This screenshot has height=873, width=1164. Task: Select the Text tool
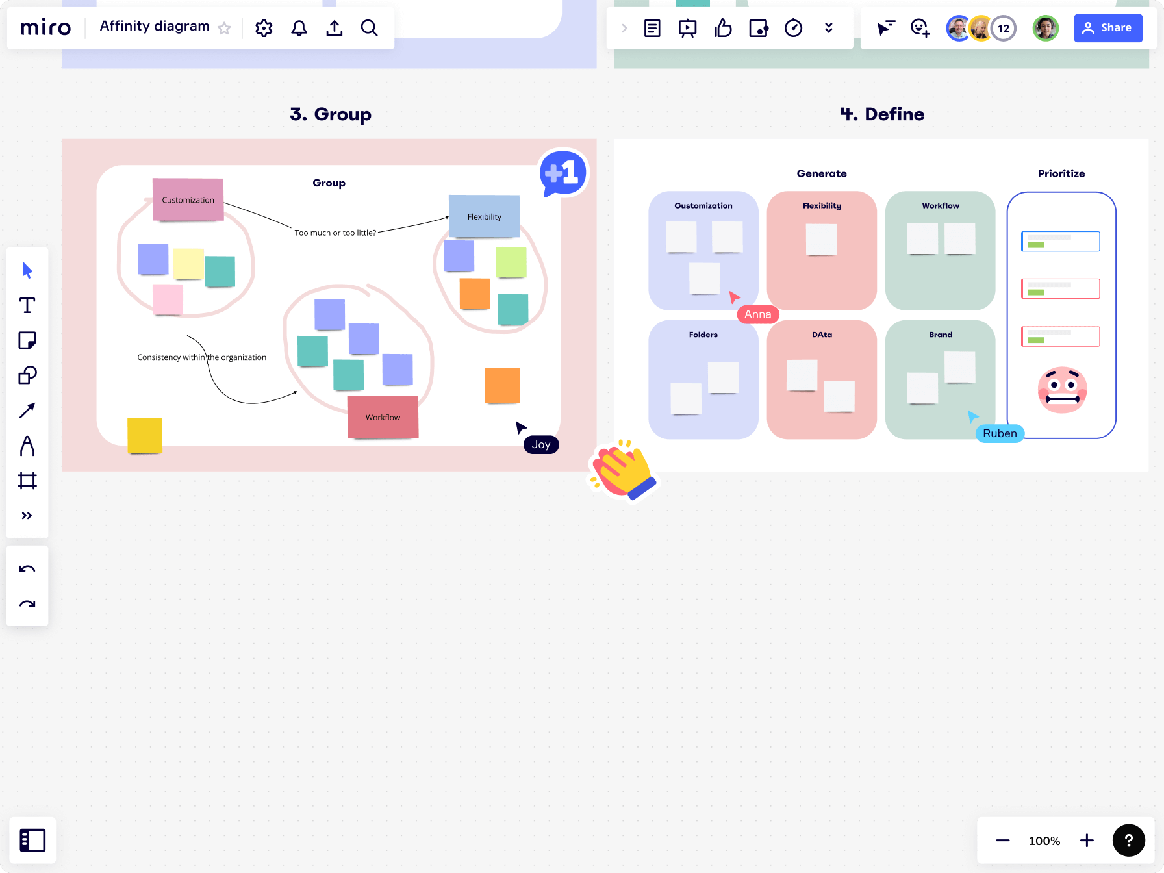click(x=27, y=305)
